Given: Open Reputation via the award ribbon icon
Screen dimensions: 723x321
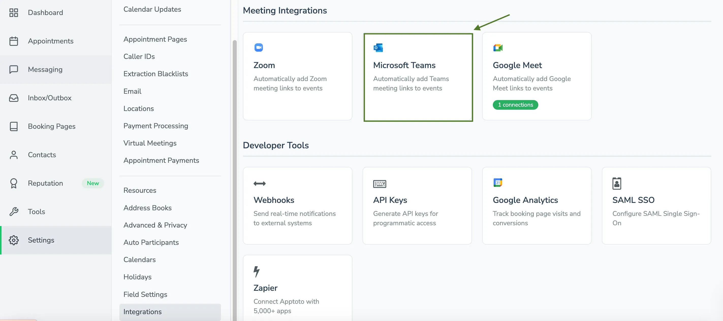Looking at the screenshot, I should click(14, 183).
